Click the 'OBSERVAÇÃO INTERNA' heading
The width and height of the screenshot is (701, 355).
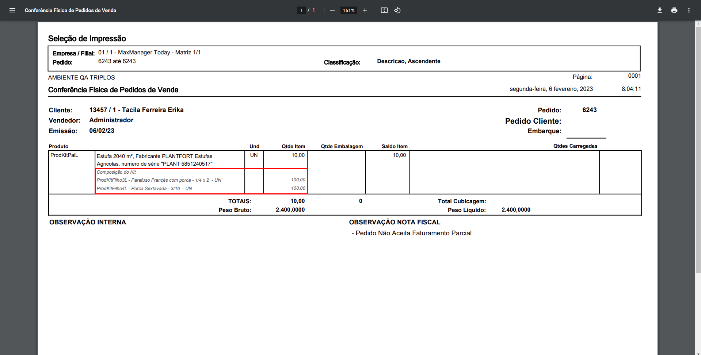pyautogui.click(x=88, y=222)
